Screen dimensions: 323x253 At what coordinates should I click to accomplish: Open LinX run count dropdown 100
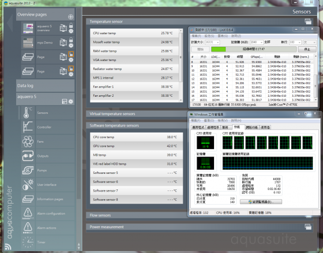(295, 42)
